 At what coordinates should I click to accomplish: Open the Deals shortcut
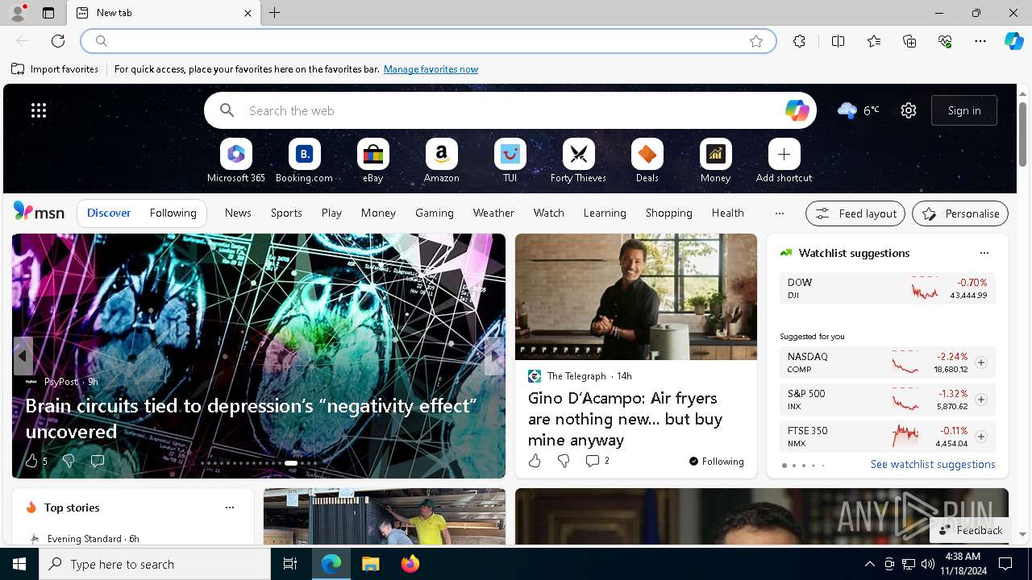647,161
